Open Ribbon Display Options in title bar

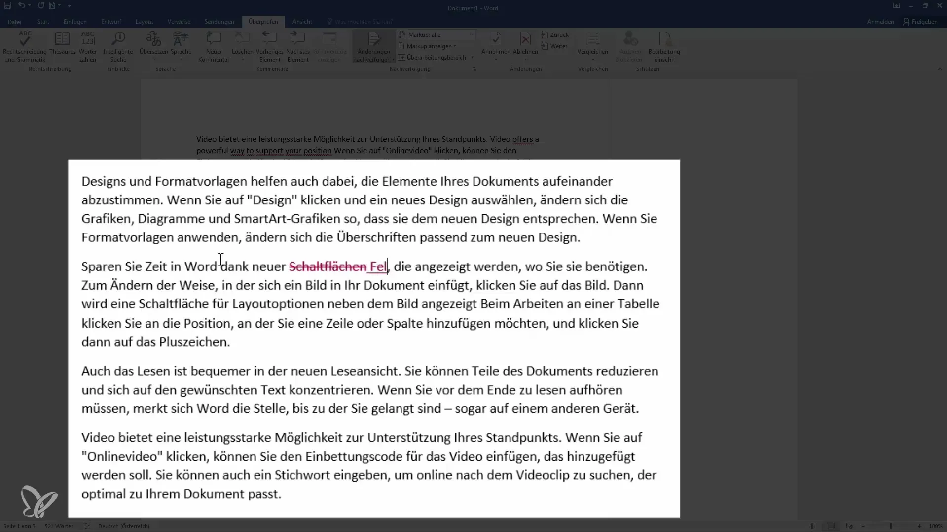click(x=896, y=5)
